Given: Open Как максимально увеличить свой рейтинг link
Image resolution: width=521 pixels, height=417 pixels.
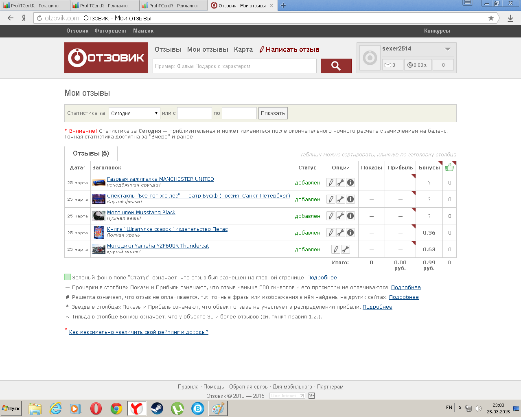Looking at the screenshot, I should [x=139, y=332].
